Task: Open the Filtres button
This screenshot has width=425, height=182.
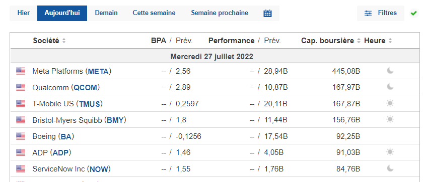Action: pos(381,13)
